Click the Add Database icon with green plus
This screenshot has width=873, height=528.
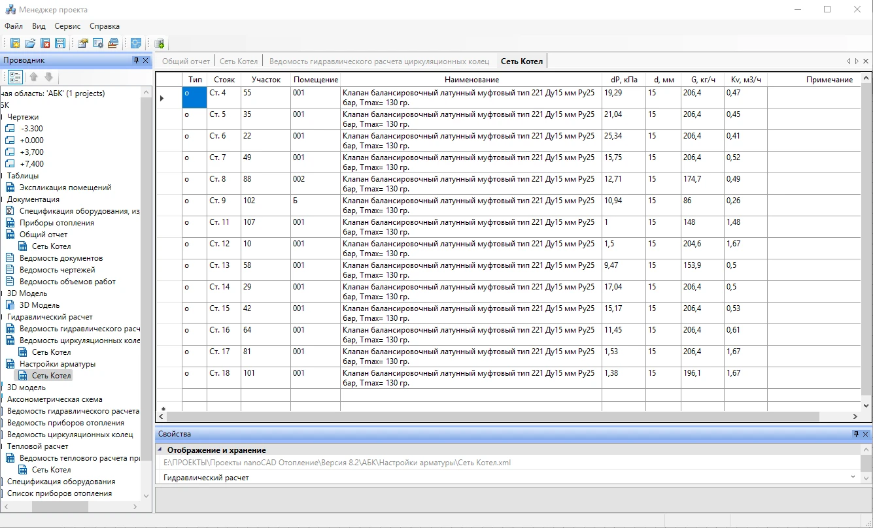click(x=159, y=43)
